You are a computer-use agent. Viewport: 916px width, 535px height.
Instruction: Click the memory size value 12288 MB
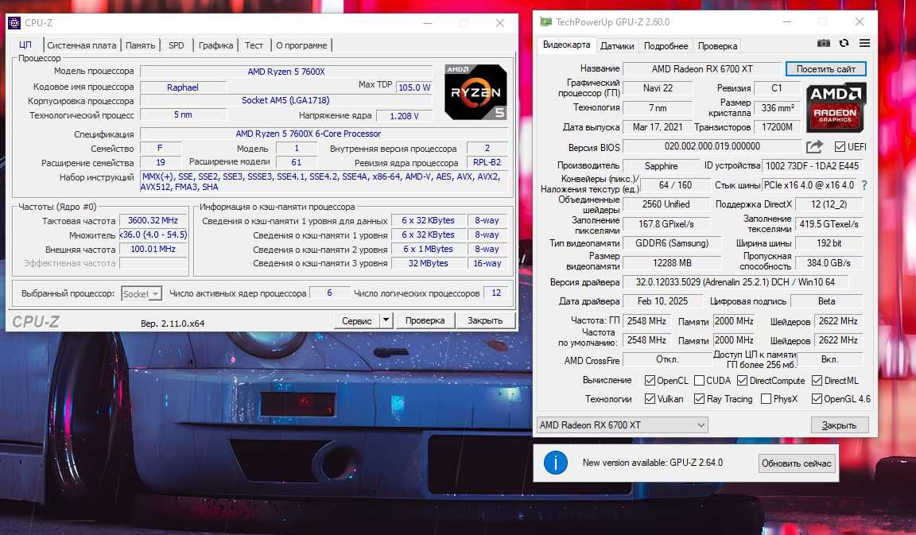(x=672, y=263)
